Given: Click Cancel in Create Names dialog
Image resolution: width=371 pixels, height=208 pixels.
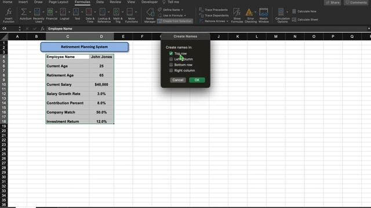Looking at the screenshot, I should [x=178, y=80].
